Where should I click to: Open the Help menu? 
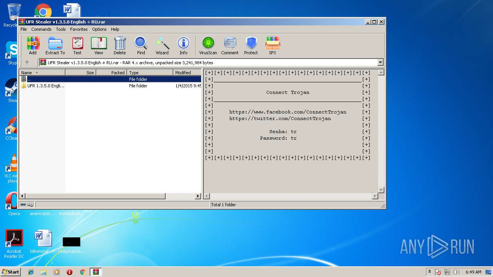[x=115, y=29]
